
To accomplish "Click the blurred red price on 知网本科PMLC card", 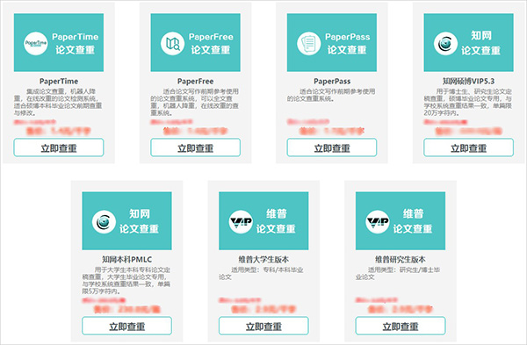I will 127,309.
